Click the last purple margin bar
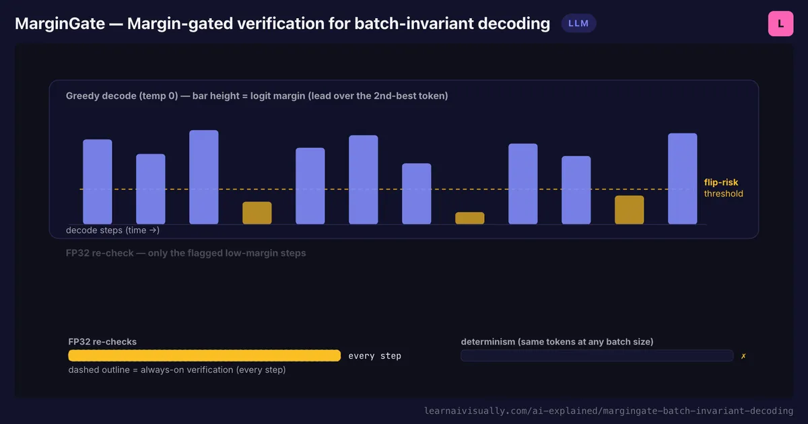Image resolution: width=808 pixels, height=424 pixels. pos(683,178)
